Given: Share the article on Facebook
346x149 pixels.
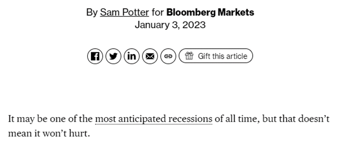Looking at the screenshot, I should point(95,57).
